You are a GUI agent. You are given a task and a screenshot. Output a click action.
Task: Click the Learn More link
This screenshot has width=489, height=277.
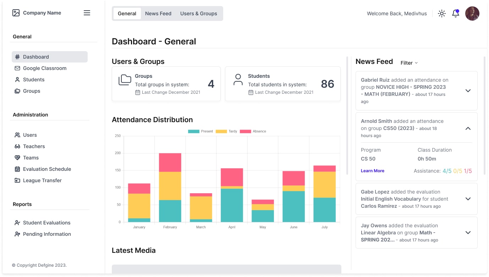click(x=372, y=171)
